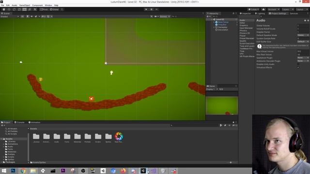Select Input Manager in settings list
This screenshot has width=310, height=174.
pos(247,28)
